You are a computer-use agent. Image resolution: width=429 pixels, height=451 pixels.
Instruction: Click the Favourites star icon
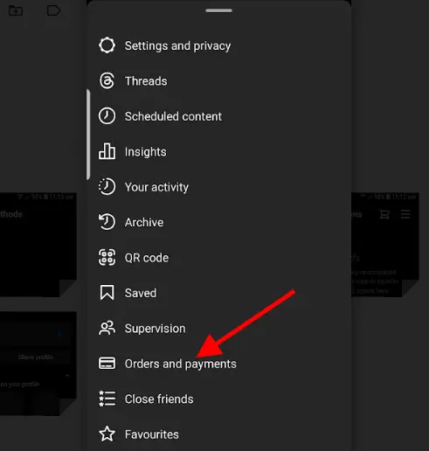tap(107, 434)
